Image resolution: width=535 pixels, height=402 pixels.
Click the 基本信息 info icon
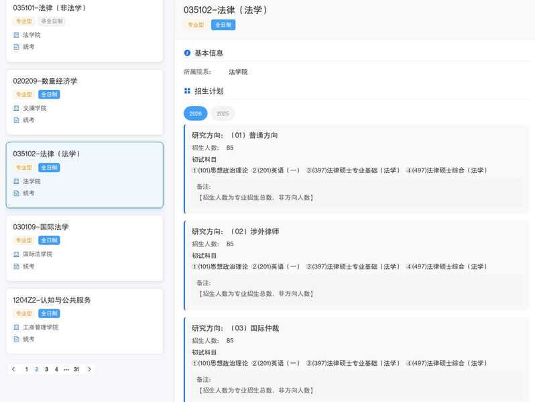(188, 53)
